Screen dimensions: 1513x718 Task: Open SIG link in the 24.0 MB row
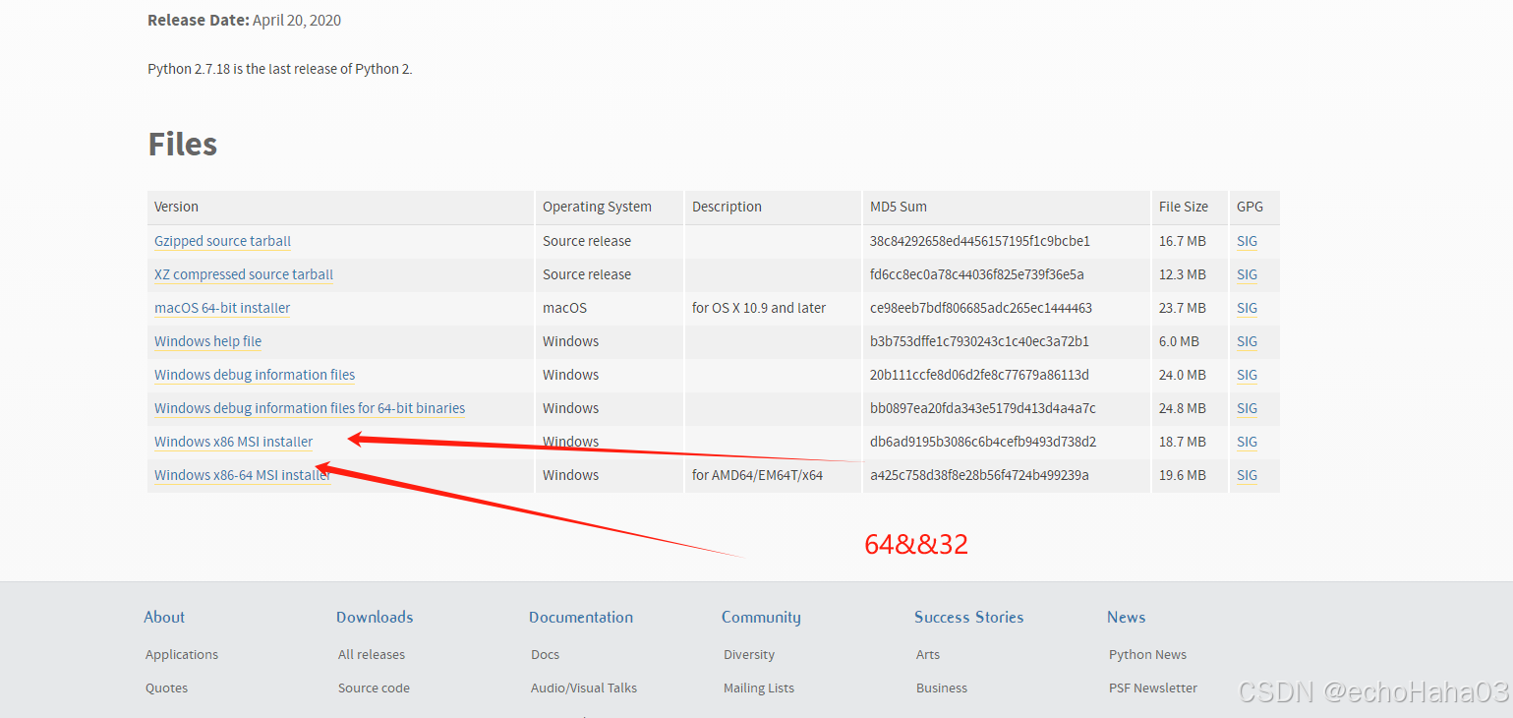pos(1247,375)
